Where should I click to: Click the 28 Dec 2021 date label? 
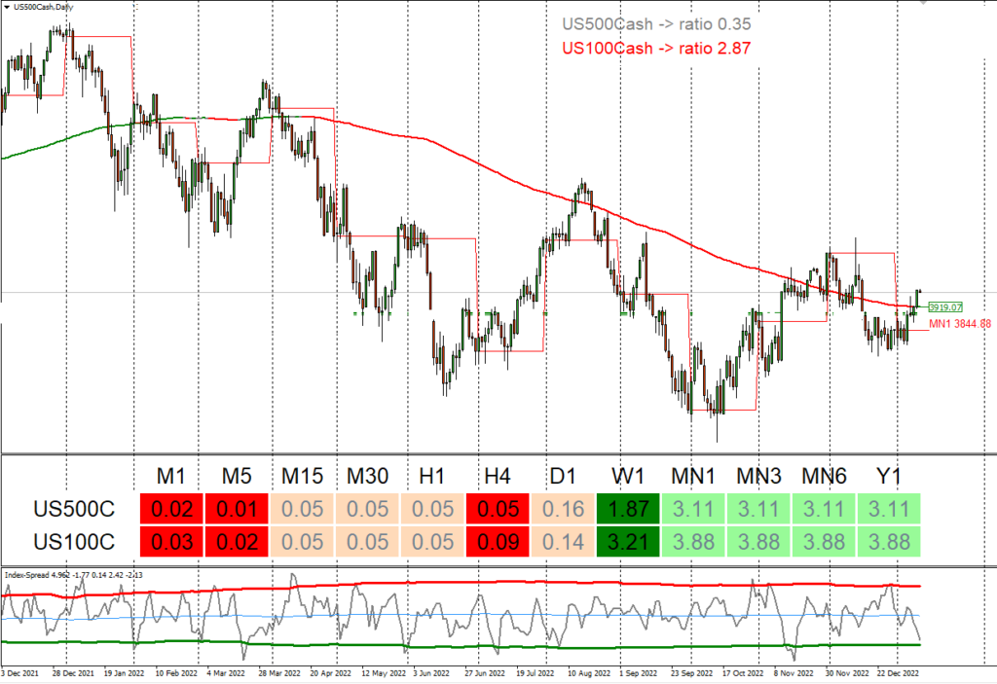point(73,673)
